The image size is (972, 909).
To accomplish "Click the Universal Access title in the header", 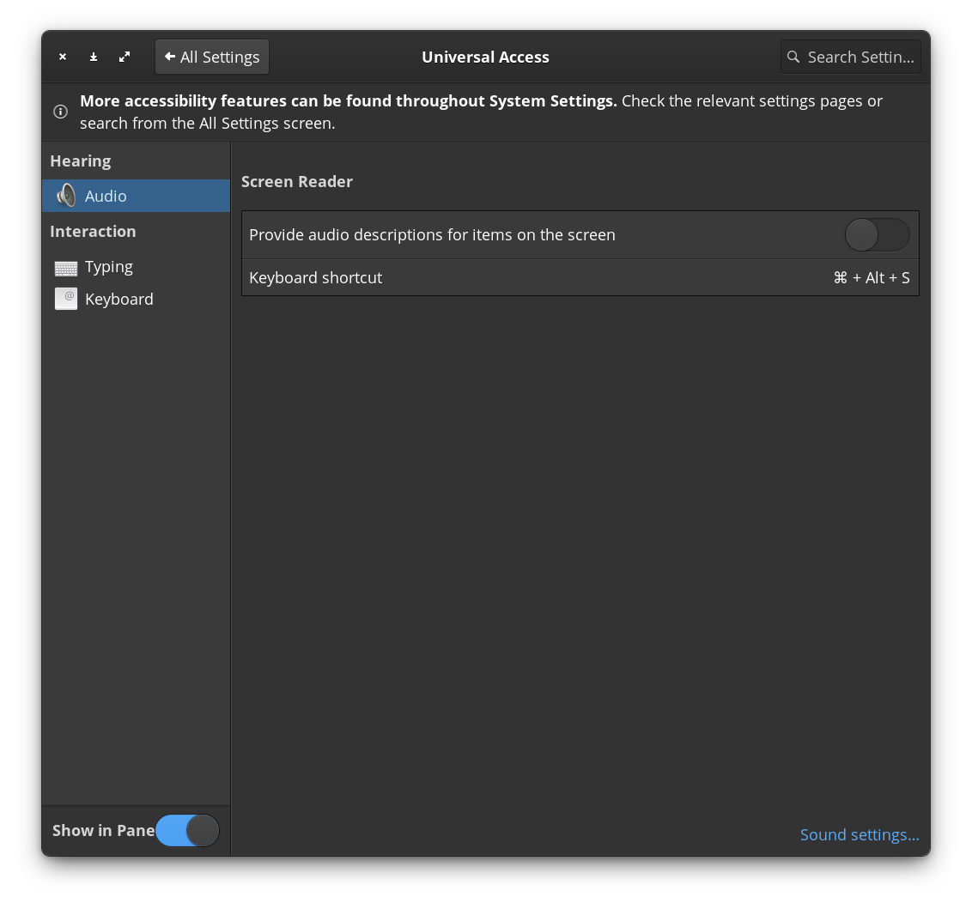I will 485,57.
